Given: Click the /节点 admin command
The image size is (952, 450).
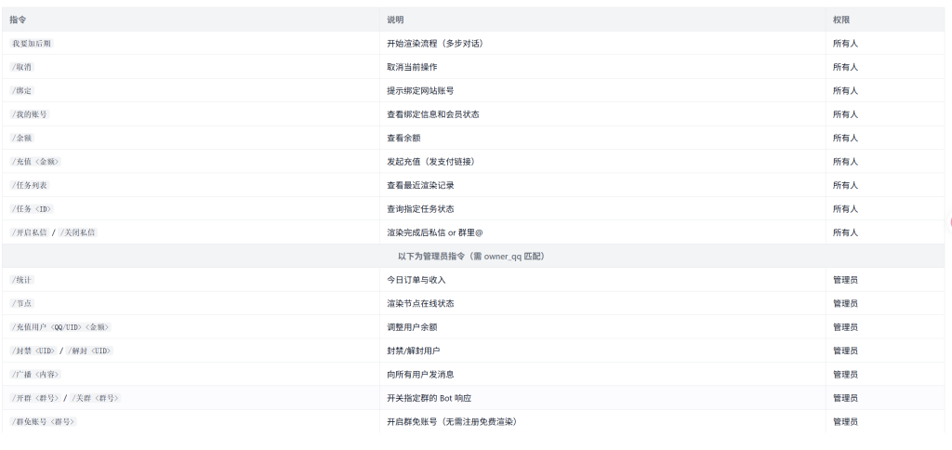Looking at the screenshot, I should pyautogui.click(x=23, y=303).
